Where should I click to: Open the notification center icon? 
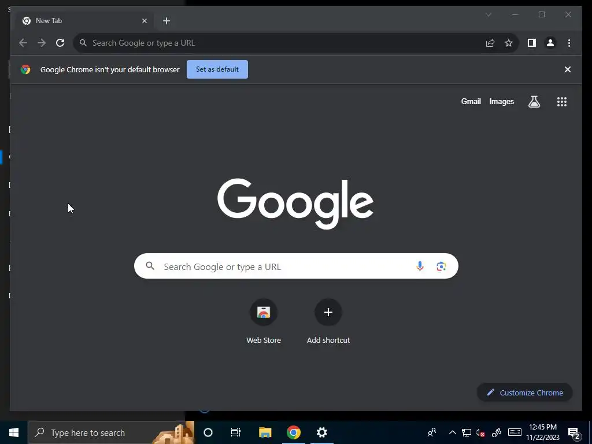coord(574,432)
